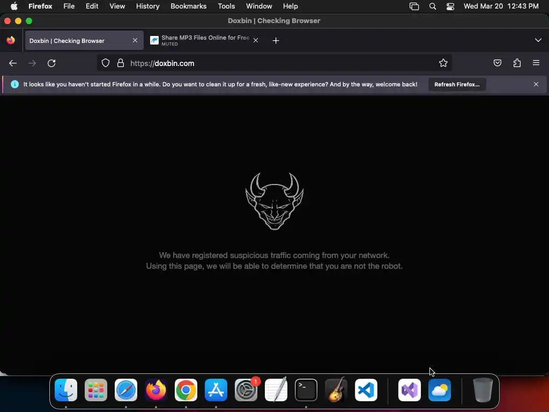Open Visual Studio Code in Dock
Viewport: 549px width, 412px height.
coord(366,390)
